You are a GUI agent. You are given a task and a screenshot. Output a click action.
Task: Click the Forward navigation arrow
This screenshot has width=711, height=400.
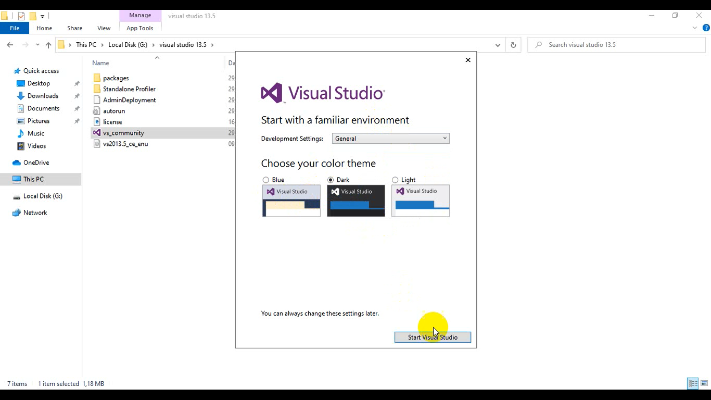[25, 45]
